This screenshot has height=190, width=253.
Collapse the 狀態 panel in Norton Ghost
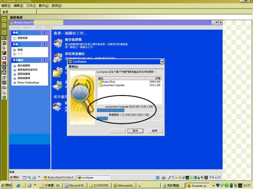[46, 45]
